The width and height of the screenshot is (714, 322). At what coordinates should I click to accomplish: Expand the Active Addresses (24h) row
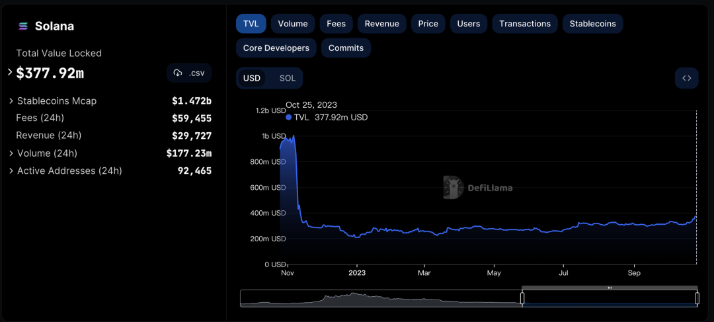(x=11, y=171)
